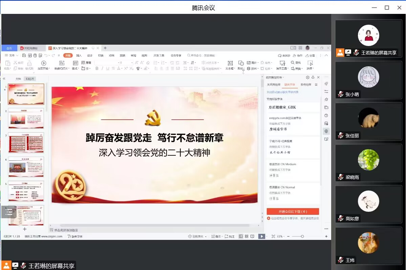The width and height of the screenshot is (406, 270).
Task: Adjust the zoom slider in status bar
Action: 302,237
